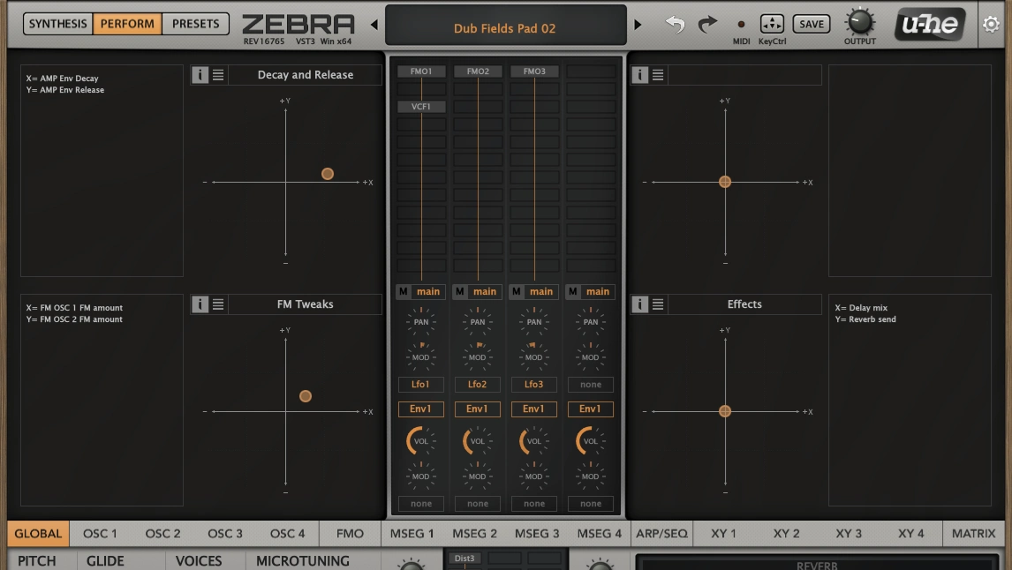The height and width of the screenshot is (570, 1012).
Task: Switch to the SYNTHESIS page
Action: click(58, 24)
